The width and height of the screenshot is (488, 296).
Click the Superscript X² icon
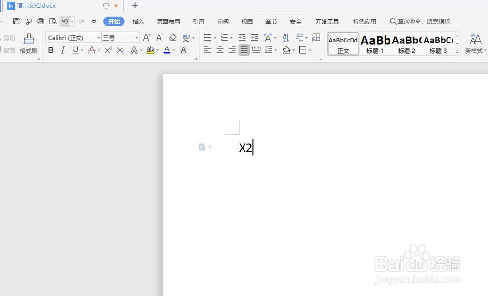108,50
